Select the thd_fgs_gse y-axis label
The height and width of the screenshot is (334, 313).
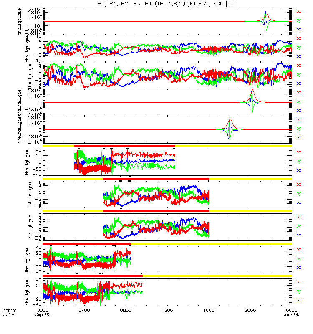click(x=20, y=103)
